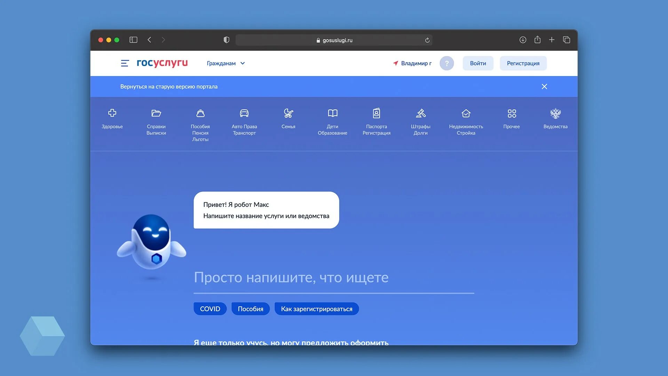
Task: Open the help question mark button
Action: click(447, 63)
